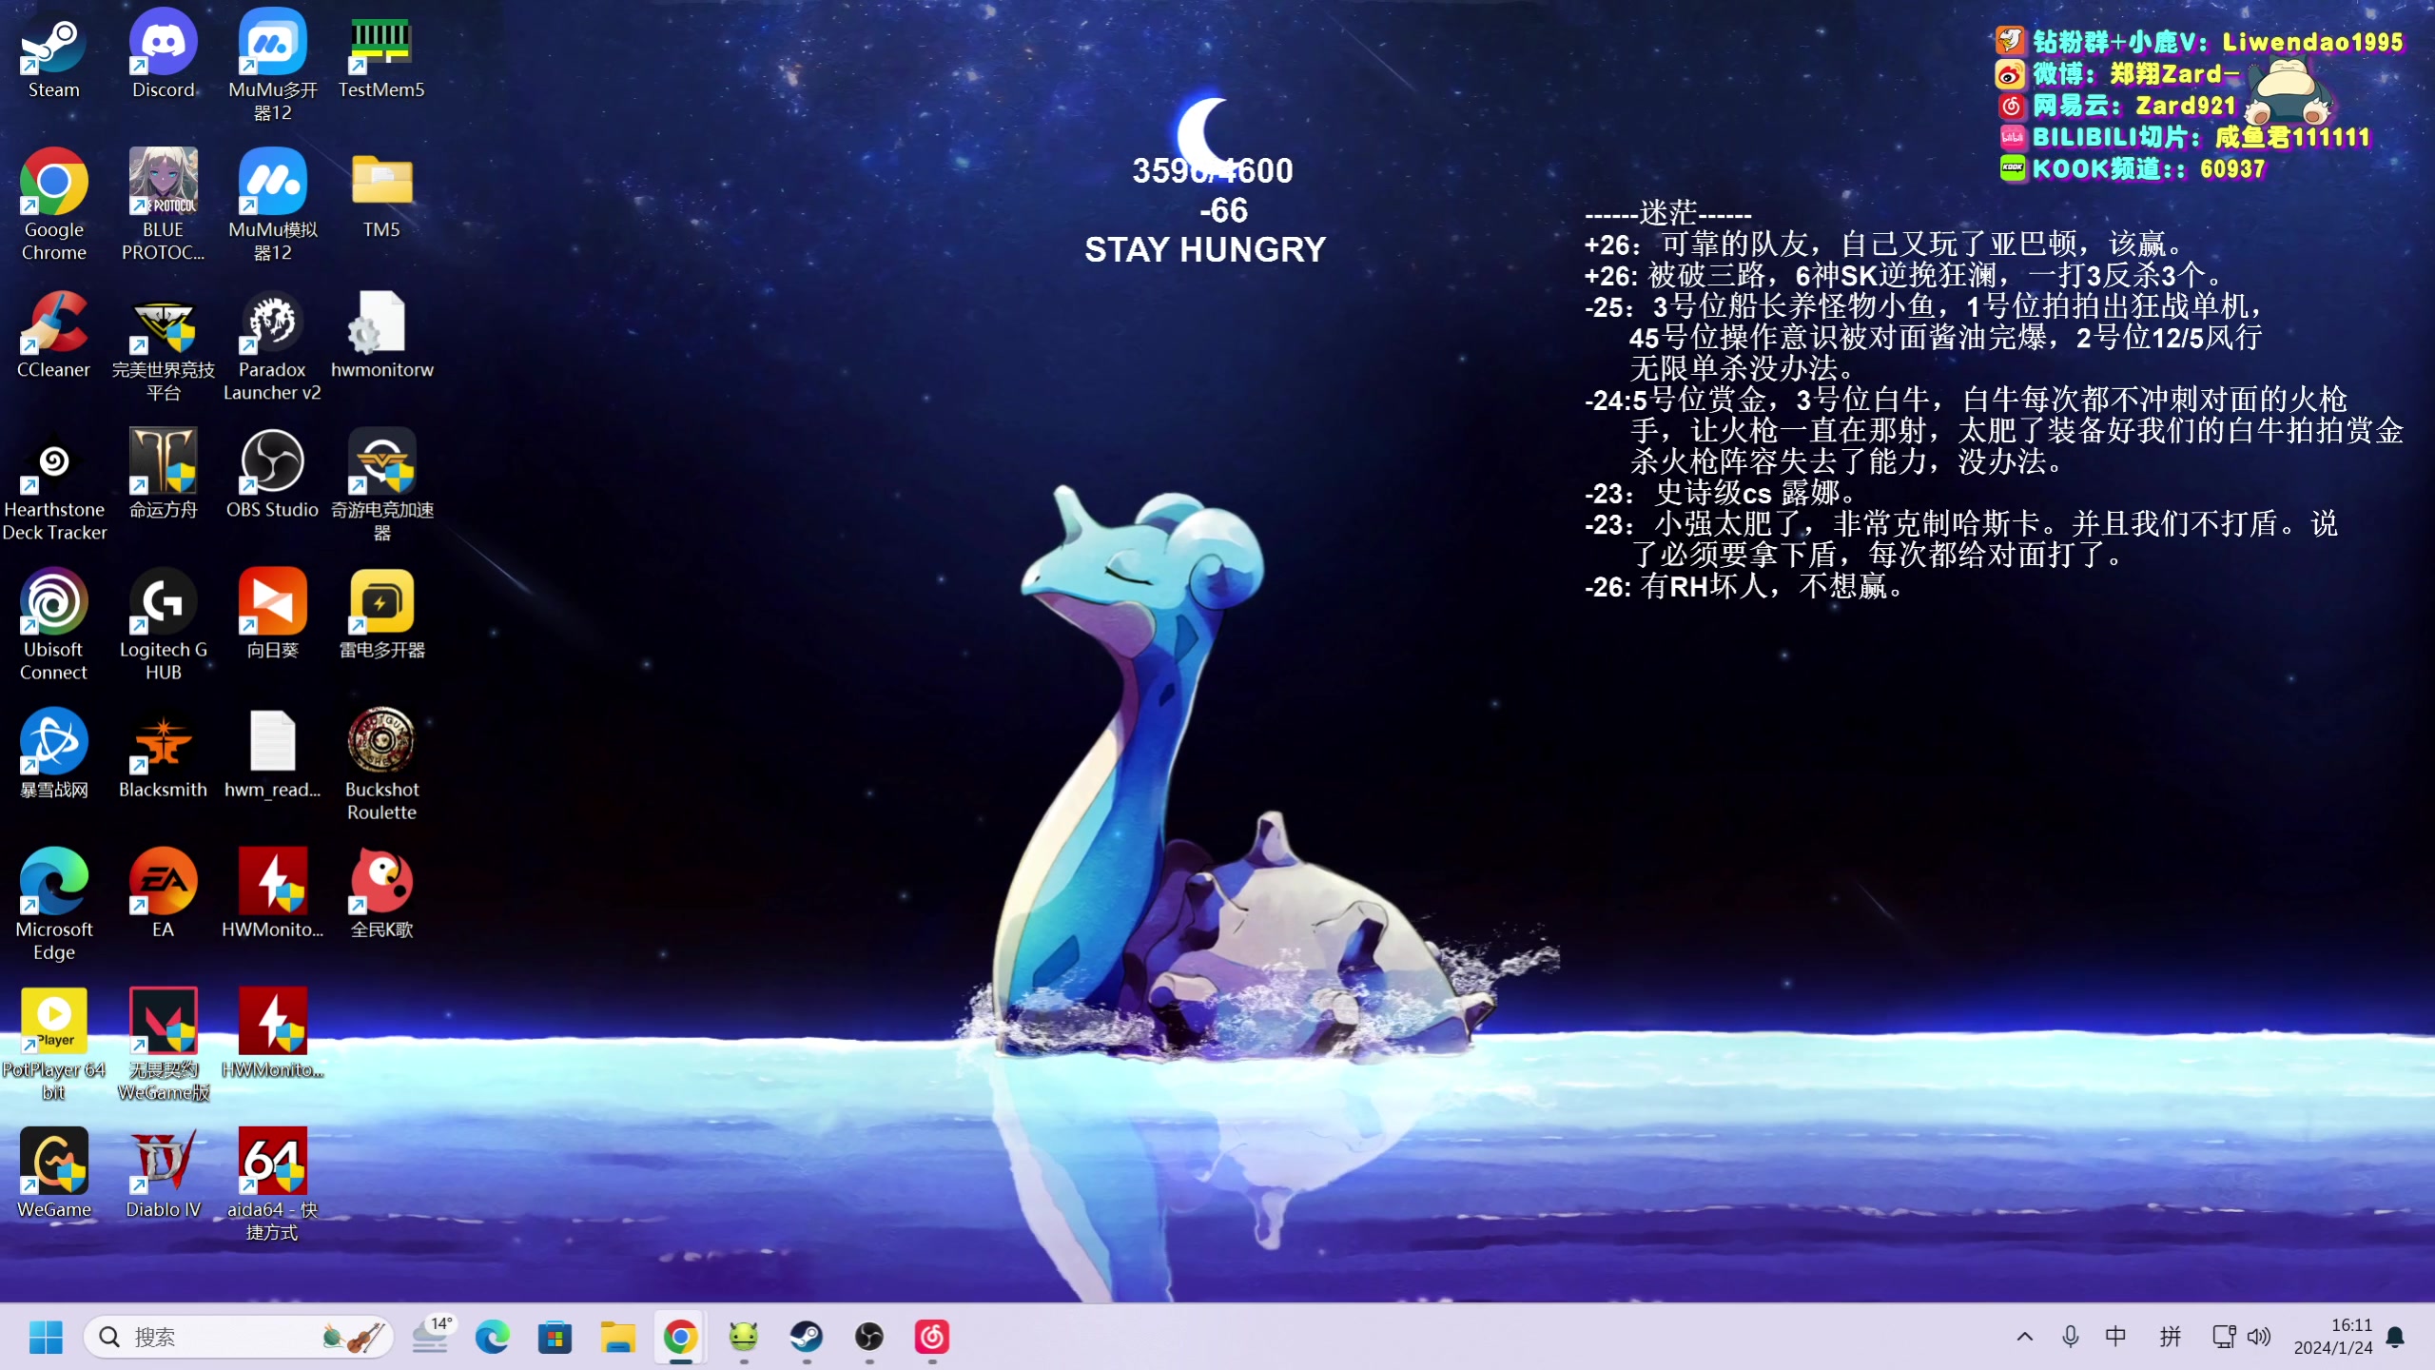The image size is (2435, 1370).
Task: Expand the hidden system tray icons
Action: [x=2025, y=1337]
